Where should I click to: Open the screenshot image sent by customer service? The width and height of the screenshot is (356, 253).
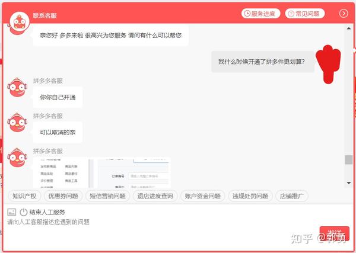[x=102, y=172]
